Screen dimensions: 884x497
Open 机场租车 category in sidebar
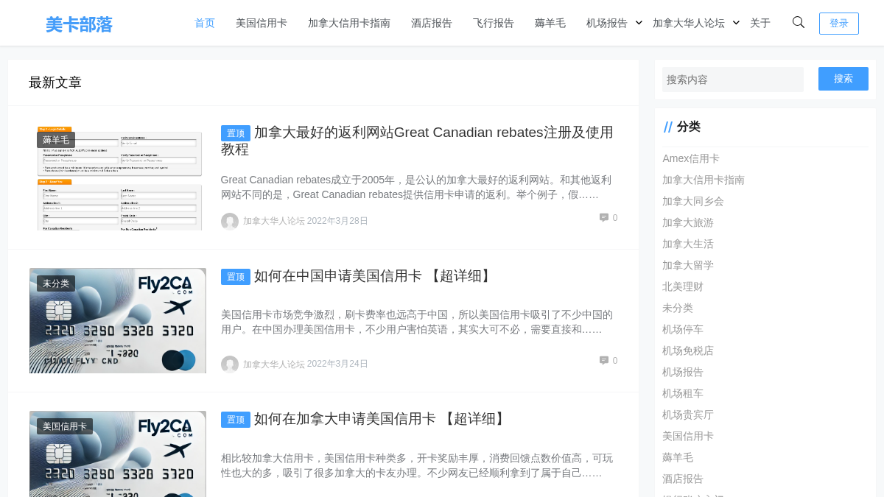[683, 393]
